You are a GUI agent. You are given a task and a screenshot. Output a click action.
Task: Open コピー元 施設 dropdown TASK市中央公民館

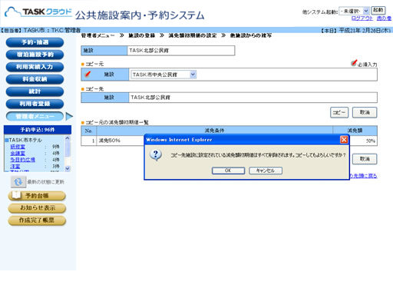click(163, 75)
